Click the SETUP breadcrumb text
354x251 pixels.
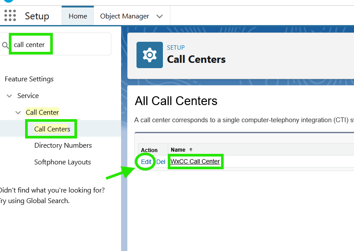point(176,47)
